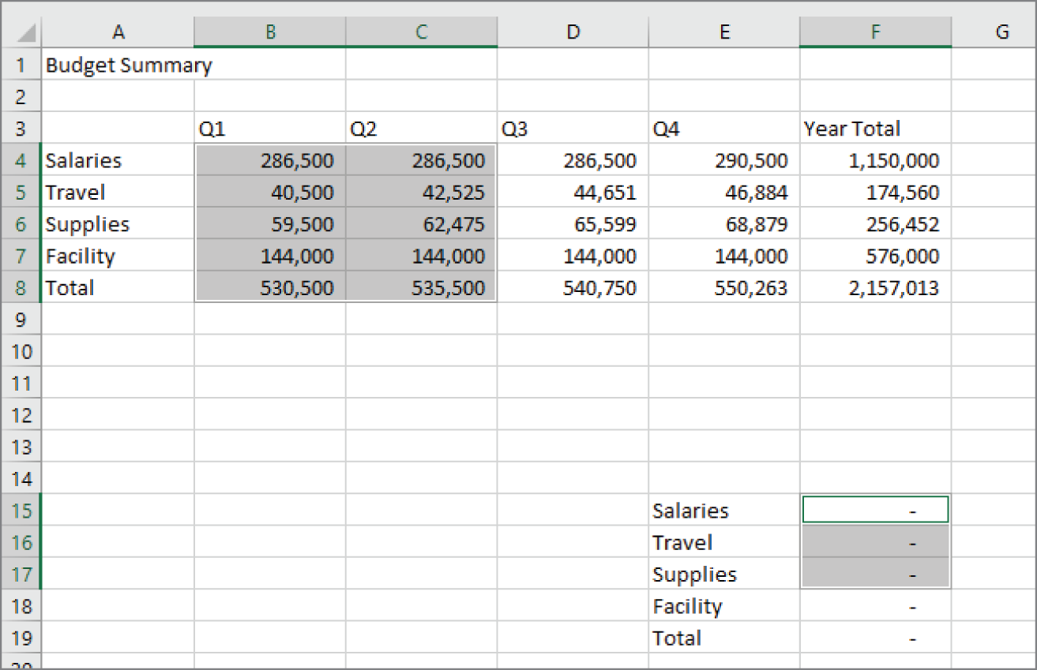Click the Q3 heading cell

coord(573,129)
